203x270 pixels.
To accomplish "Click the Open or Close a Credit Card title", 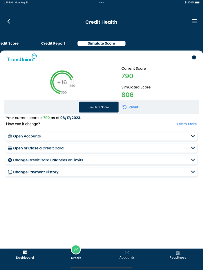I will point(38,148).
